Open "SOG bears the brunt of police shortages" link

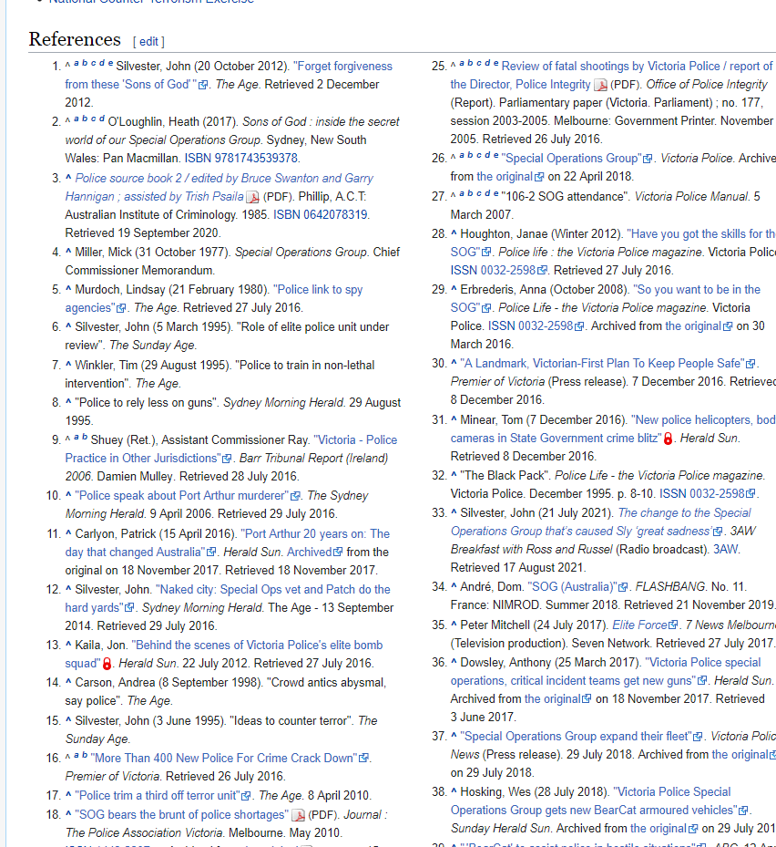(182, 814)
